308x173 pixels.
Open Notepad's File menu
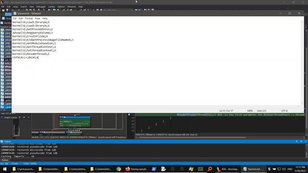(15, 18)
